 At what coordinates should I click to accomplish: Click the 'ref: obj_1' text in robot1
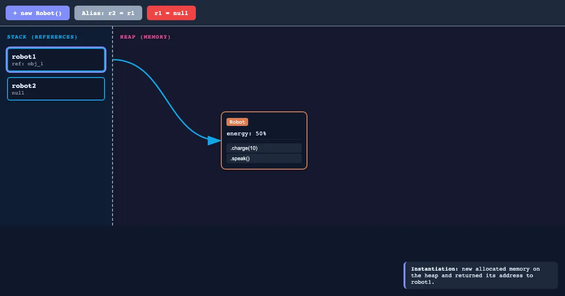(x=28, y=64)
